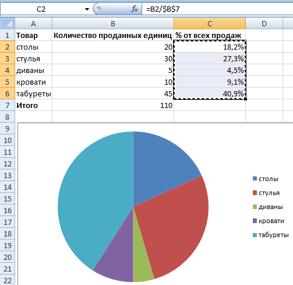Click empty cell C7 below percentages
The width and height of the screenshot is (293, 285).
coord(210,105)
